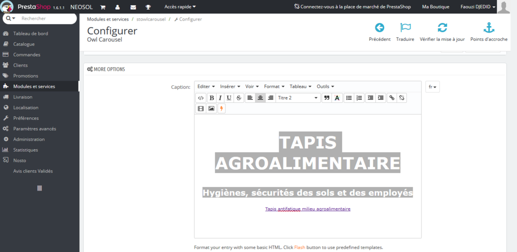Screen dimensions: 517x252
Task: Open the fr language dropdown
Action: point(432,87)
